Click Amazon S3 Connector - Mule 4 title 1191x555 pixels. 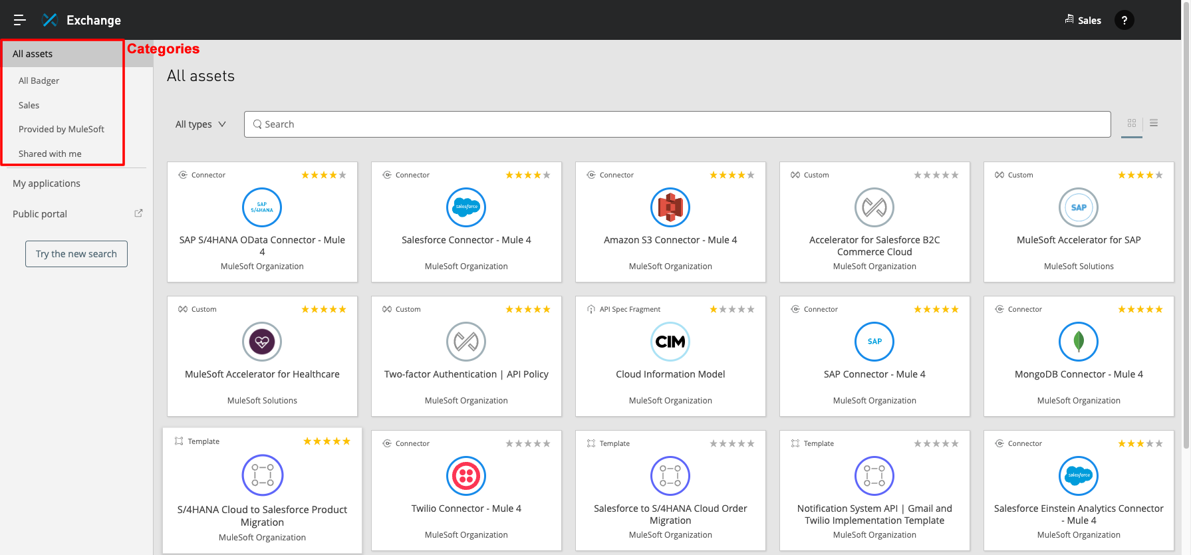coord(670,240)
